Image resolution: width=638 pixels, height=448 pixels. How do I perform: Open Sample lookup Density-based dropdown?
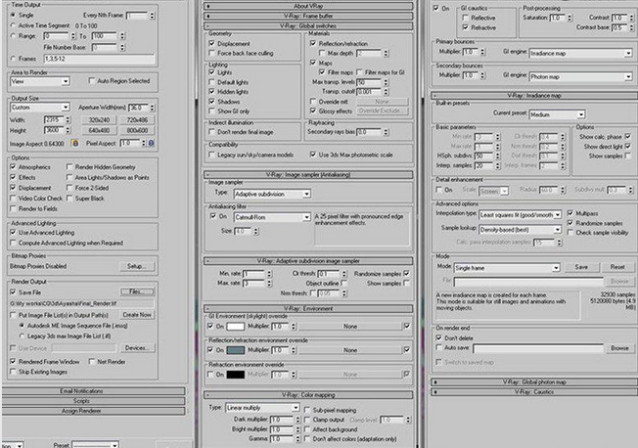(520, 230)
